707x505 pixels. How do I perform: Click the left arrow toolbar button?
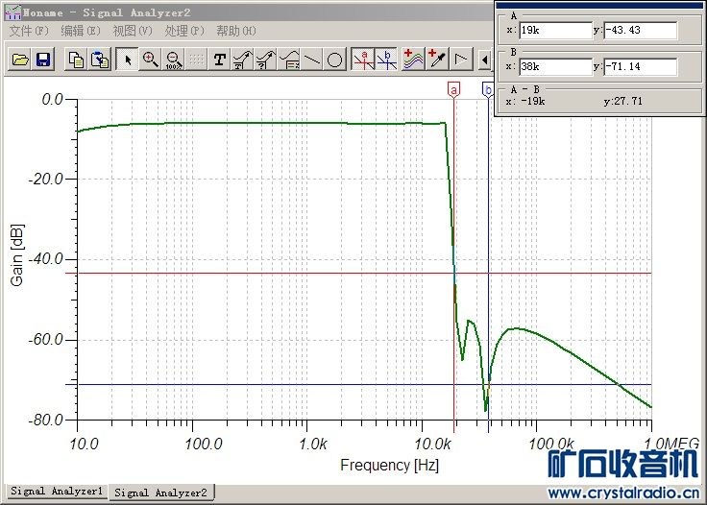pos(485,60)
